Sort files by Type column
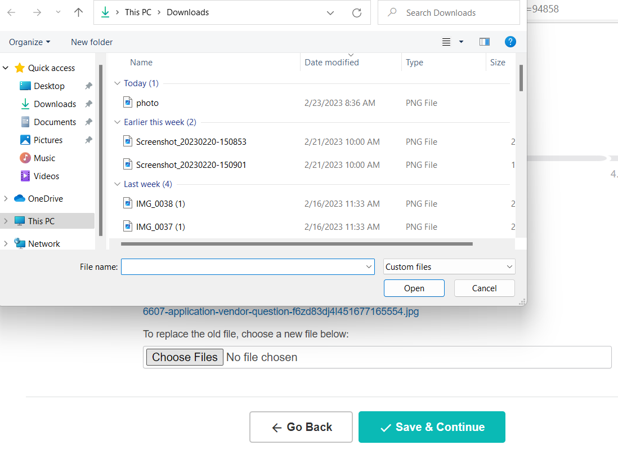 coord(414,63)
